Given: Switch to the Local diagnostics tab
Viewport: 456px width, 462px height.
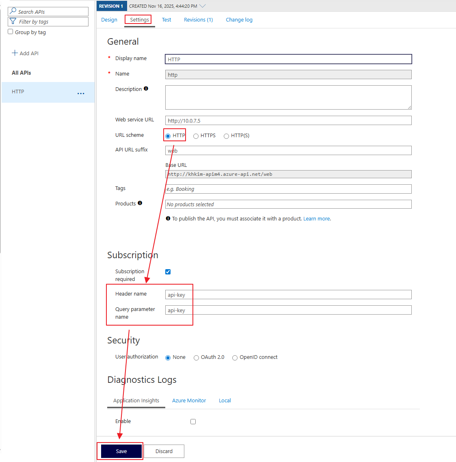Looking at the screenshot, I should [225, 400].
